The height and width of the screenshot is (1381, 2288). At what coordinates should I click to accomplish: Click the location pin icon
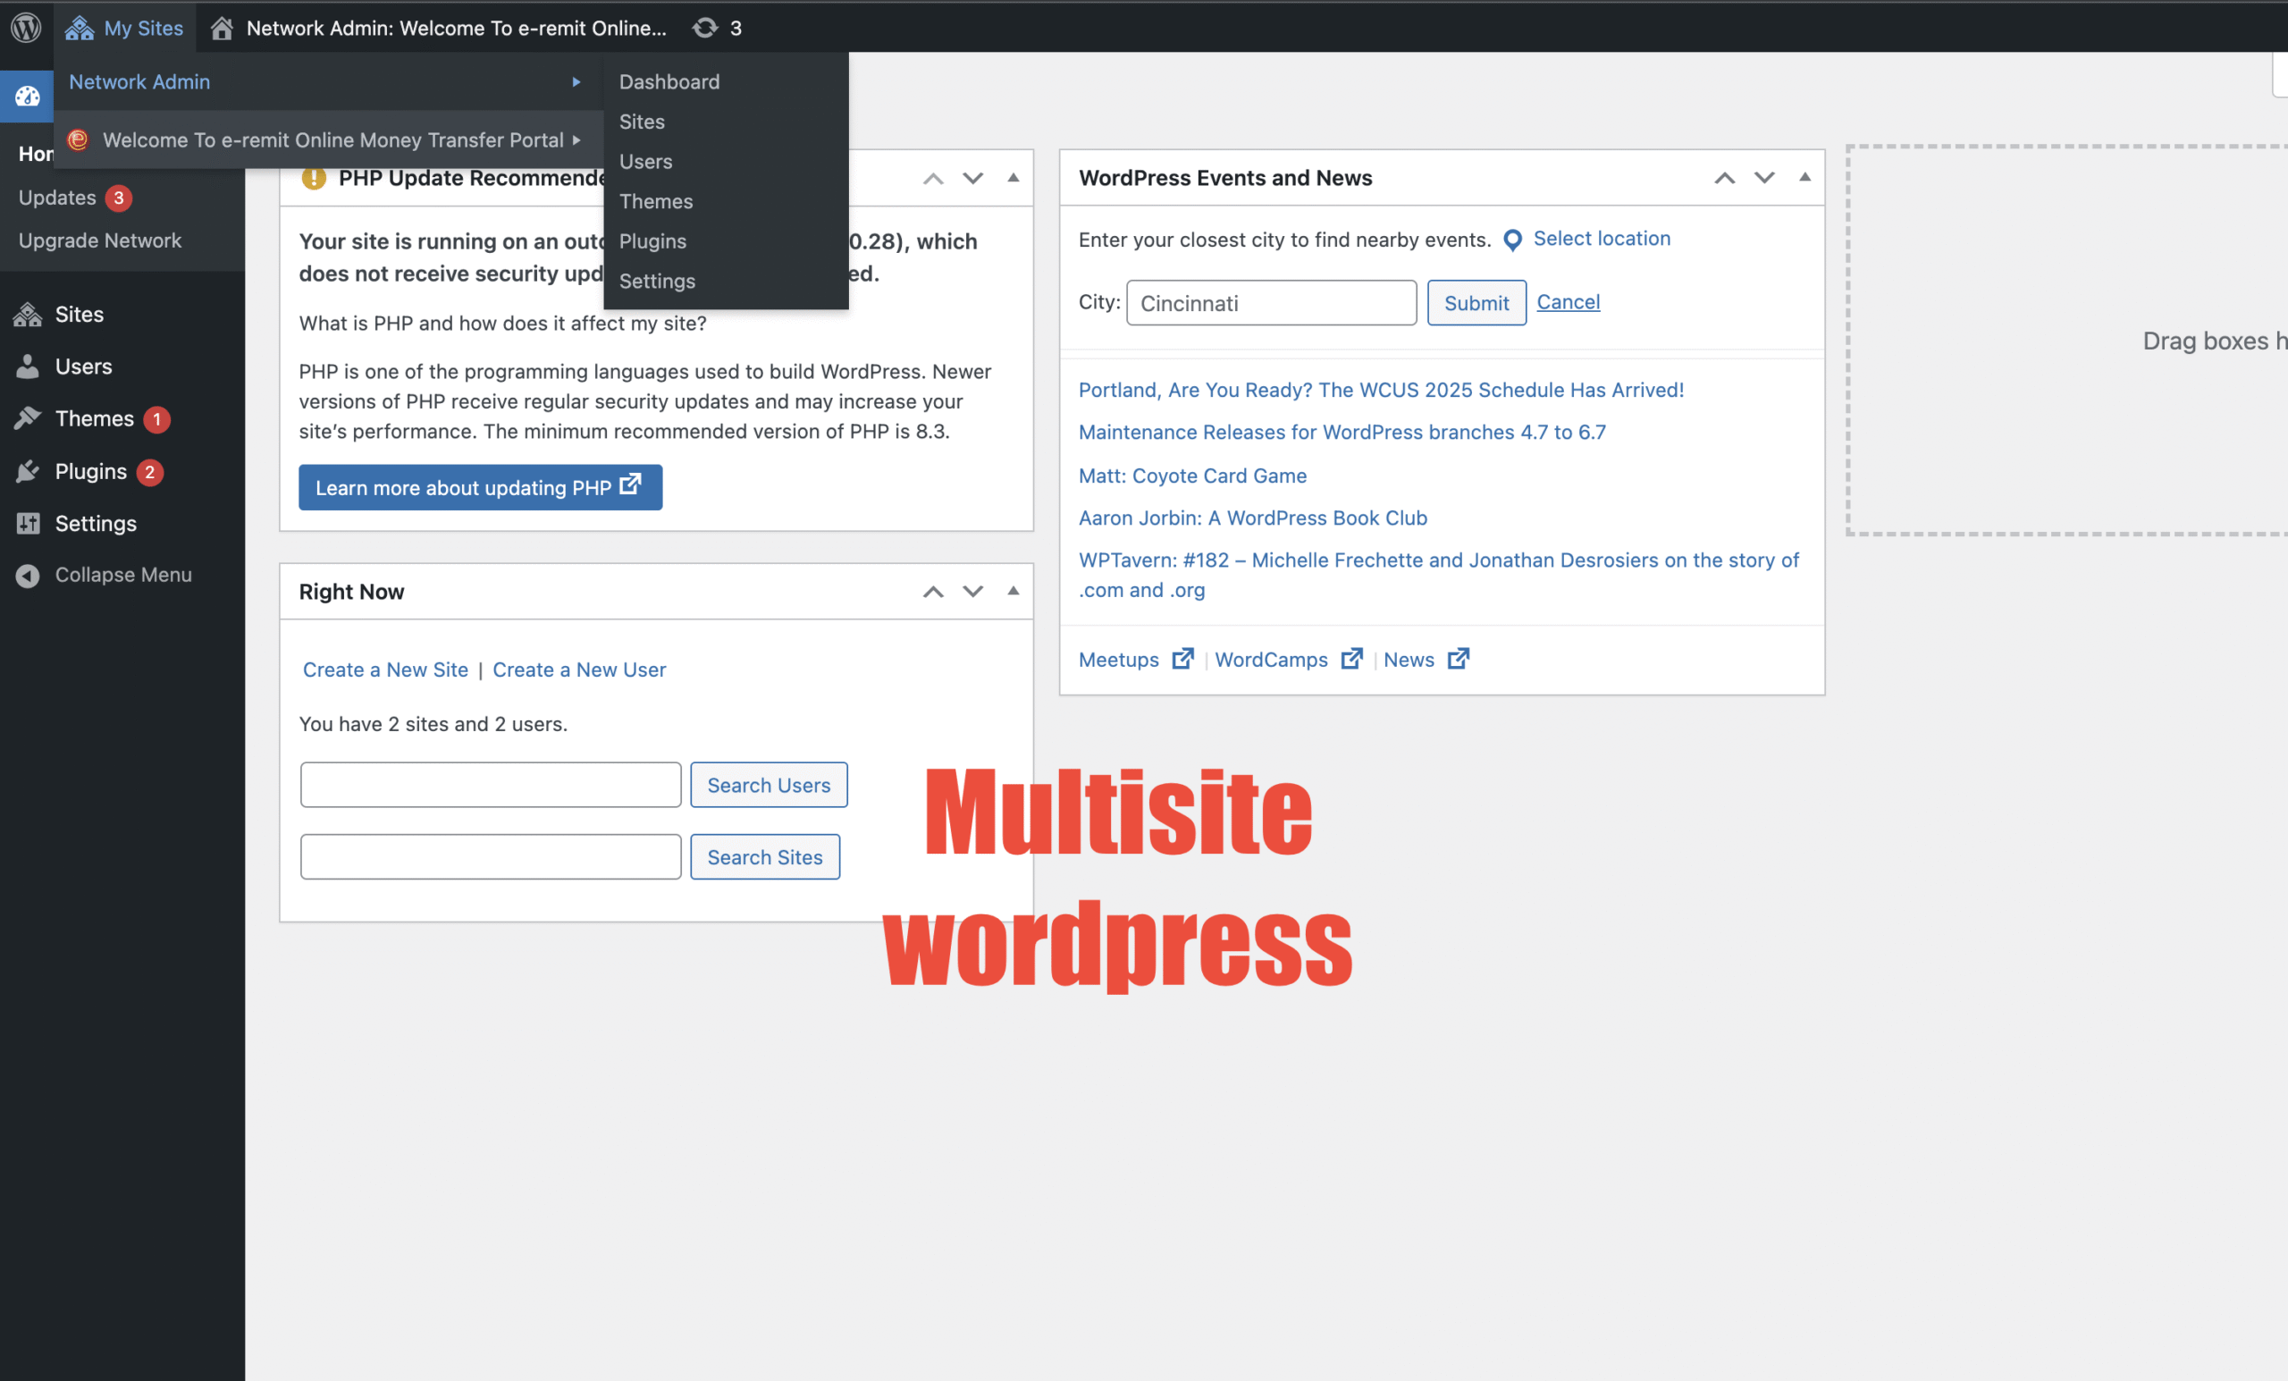(x=1511, y=240)
